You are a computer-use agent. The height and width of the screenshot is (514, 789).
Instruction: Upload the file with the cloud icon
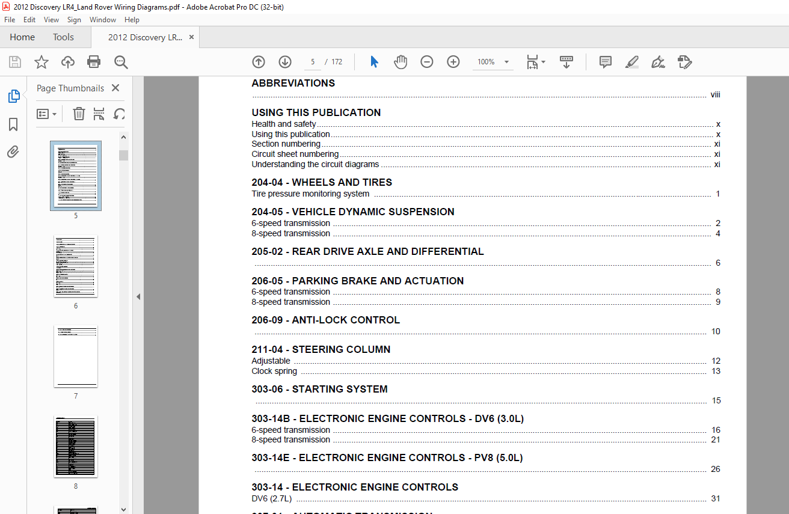(68, 62)
